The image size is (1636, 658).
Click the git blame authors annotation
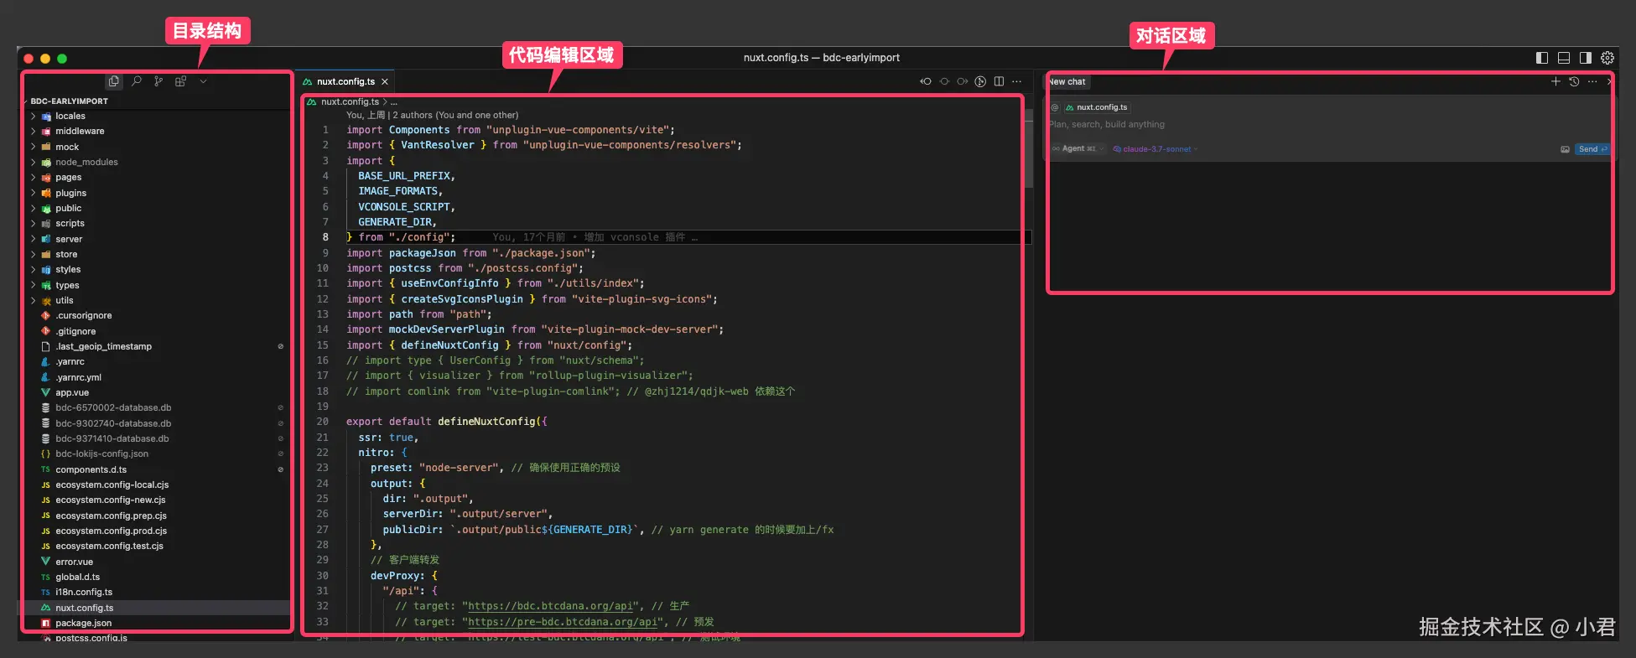(432, 115)
